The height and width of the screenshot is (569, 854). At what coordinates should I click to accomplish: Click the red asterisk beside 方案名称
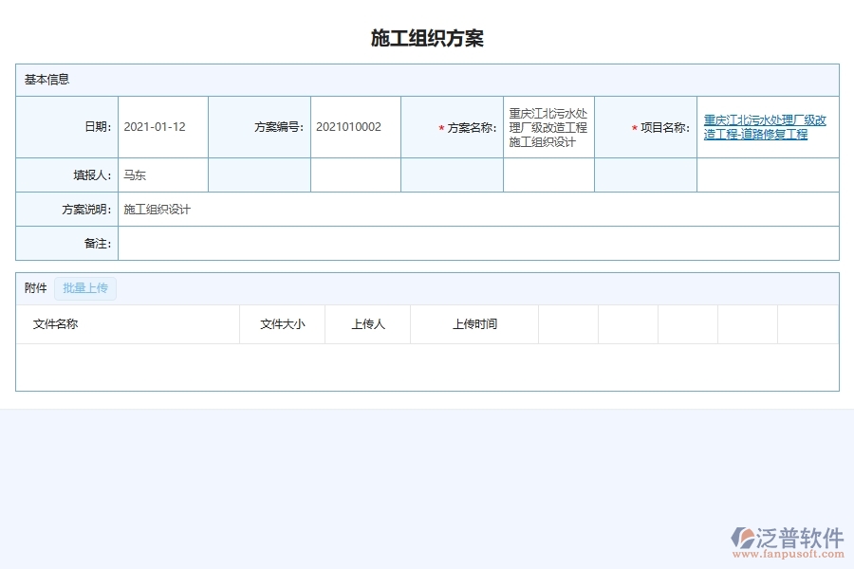point(440,127)
